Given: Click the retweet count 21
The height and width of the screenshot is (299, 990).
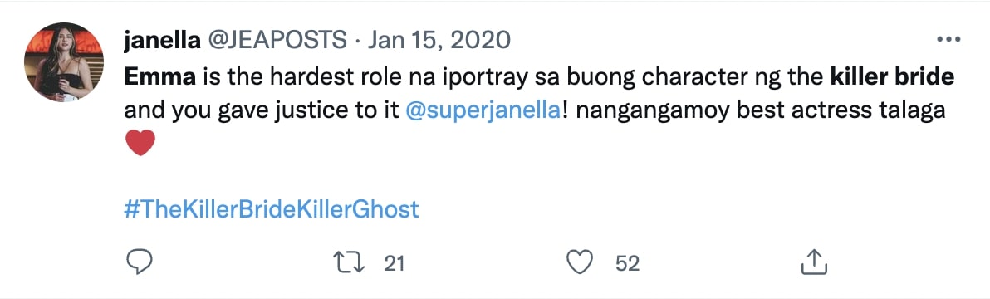Looking at the screenshot, I should coord(394,263).
